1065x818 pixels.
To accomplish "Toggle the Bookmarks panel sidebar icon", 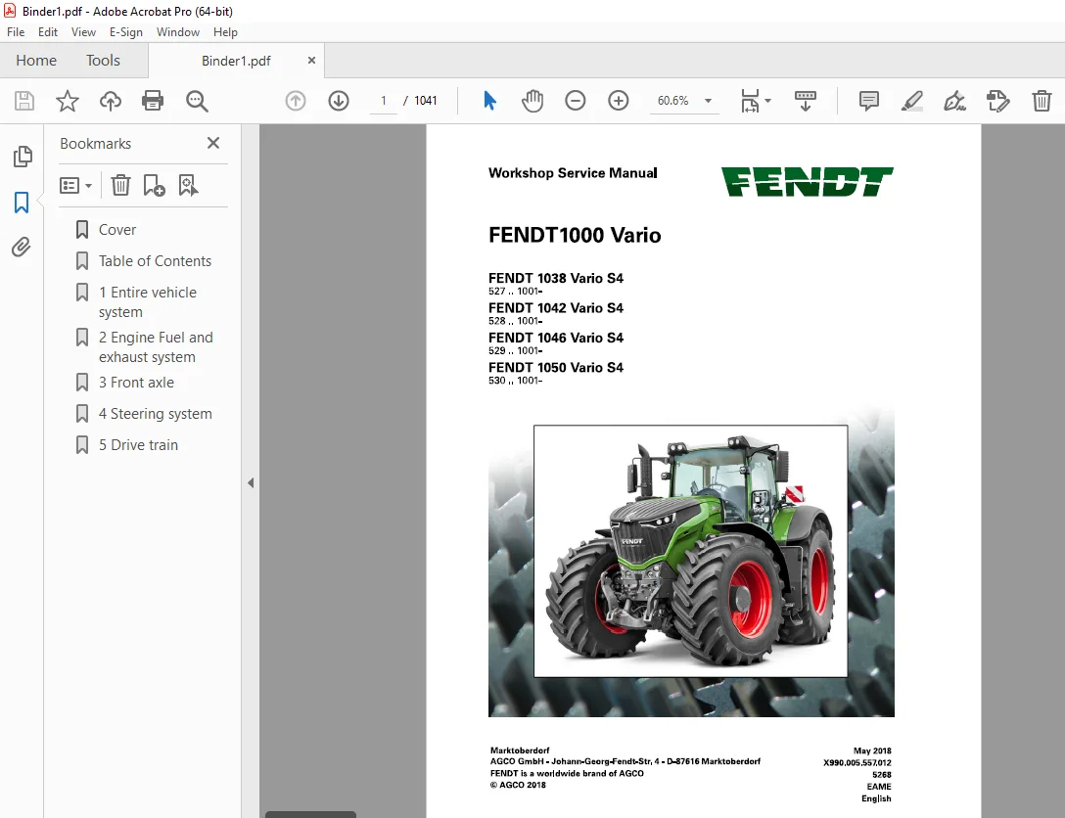I will pos(22,203).
